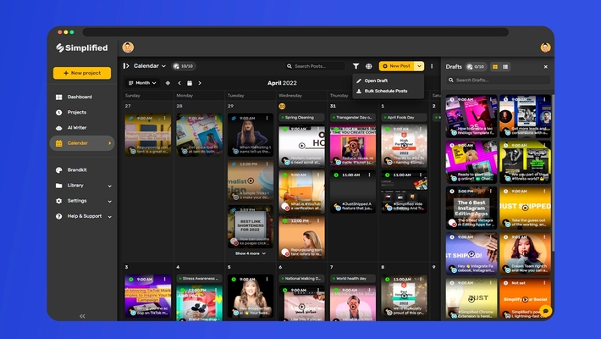This screenshot has width=601, height=339.
Task: Open the April Fools Day event tag
Action: click(x=404, y=118)
